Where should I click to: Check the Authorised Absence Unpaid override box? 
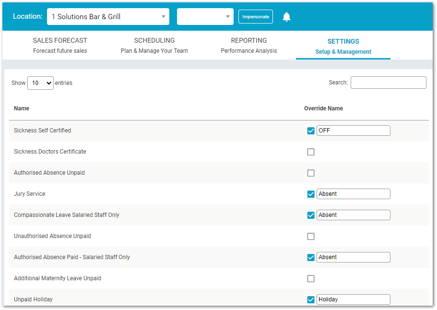pyautogui.click(x=311, y=173)
